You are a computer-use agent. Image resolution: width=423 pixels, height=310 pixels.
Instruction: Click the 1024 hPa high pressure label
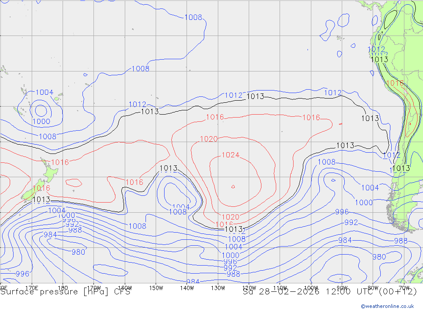[x=231, y=155]
